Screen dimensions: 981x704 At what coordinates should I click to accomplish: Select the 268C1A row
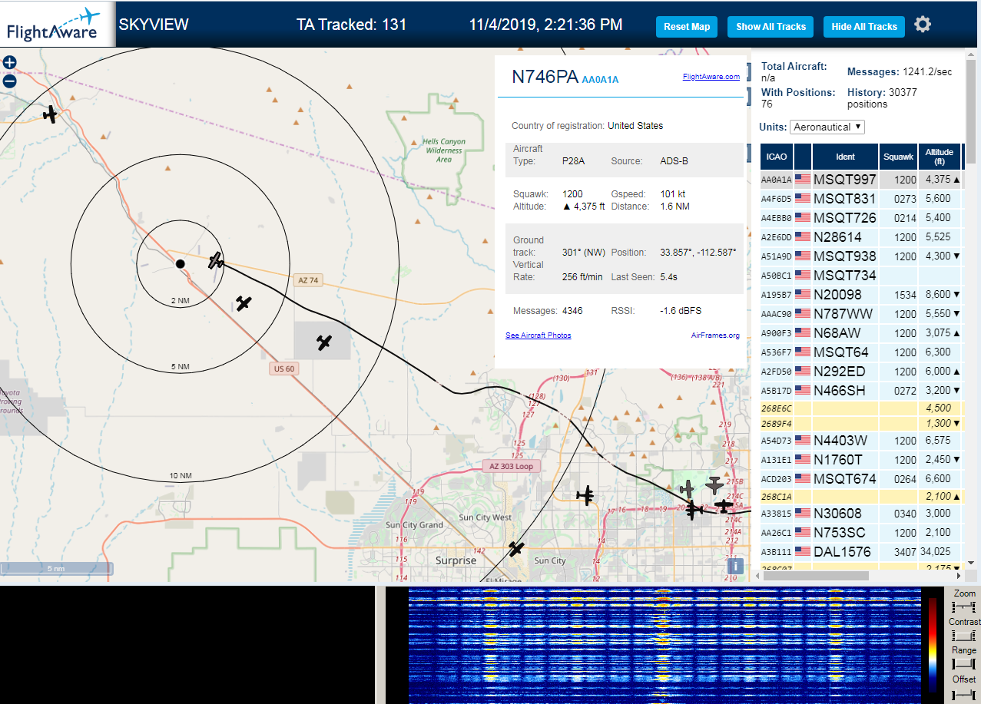[x=860, y=497]
